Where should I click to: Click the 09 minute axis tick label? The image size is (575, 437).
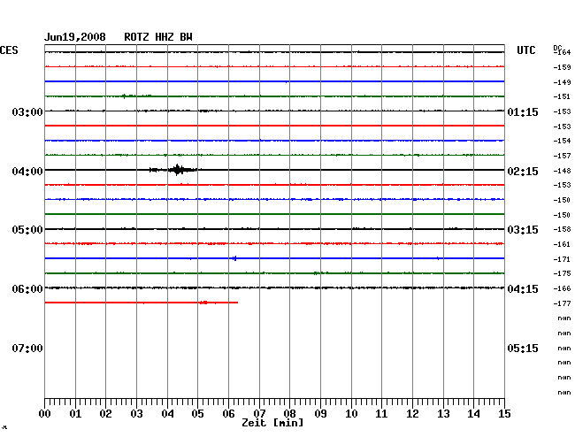320,414
